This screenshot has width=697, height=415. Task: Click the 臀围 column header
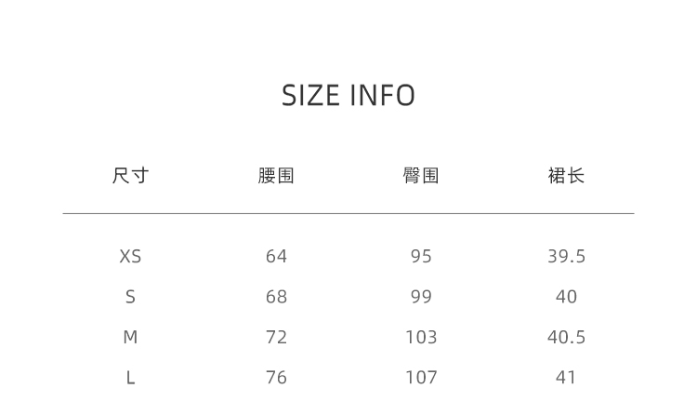click(x=421, y=176)
